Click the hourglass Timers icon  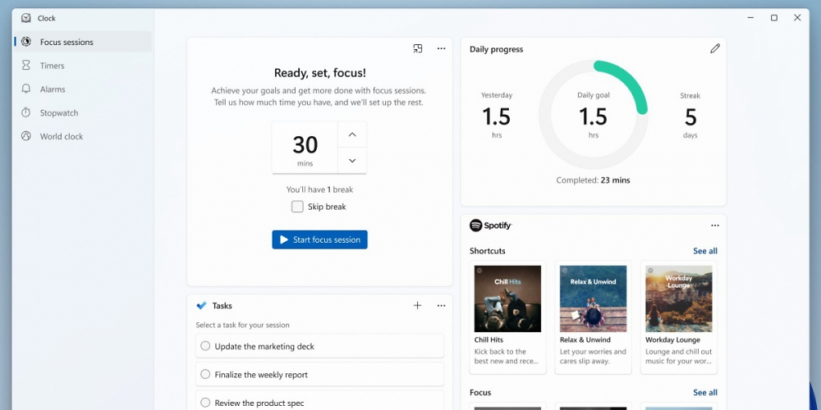point(26,66)
